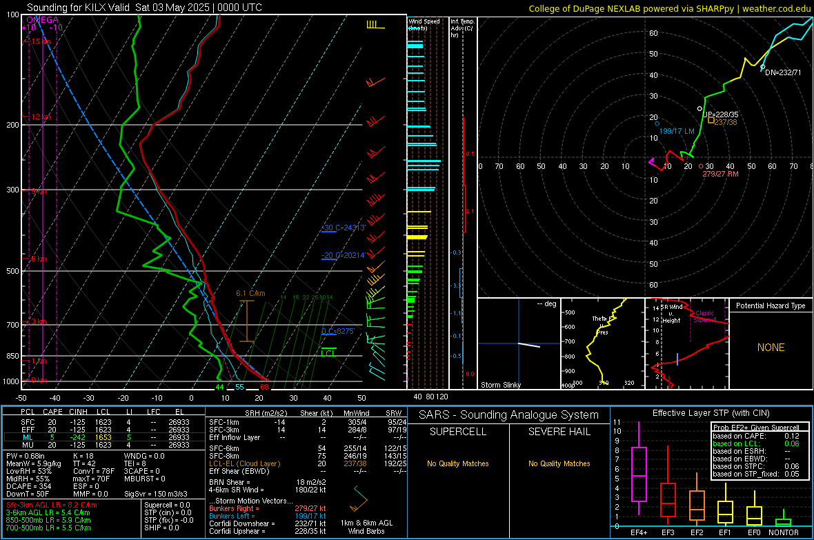Click the 'Classic Supercell' label in SR Wind plot
The image size is (814, 540).
(x=705, y=317)
